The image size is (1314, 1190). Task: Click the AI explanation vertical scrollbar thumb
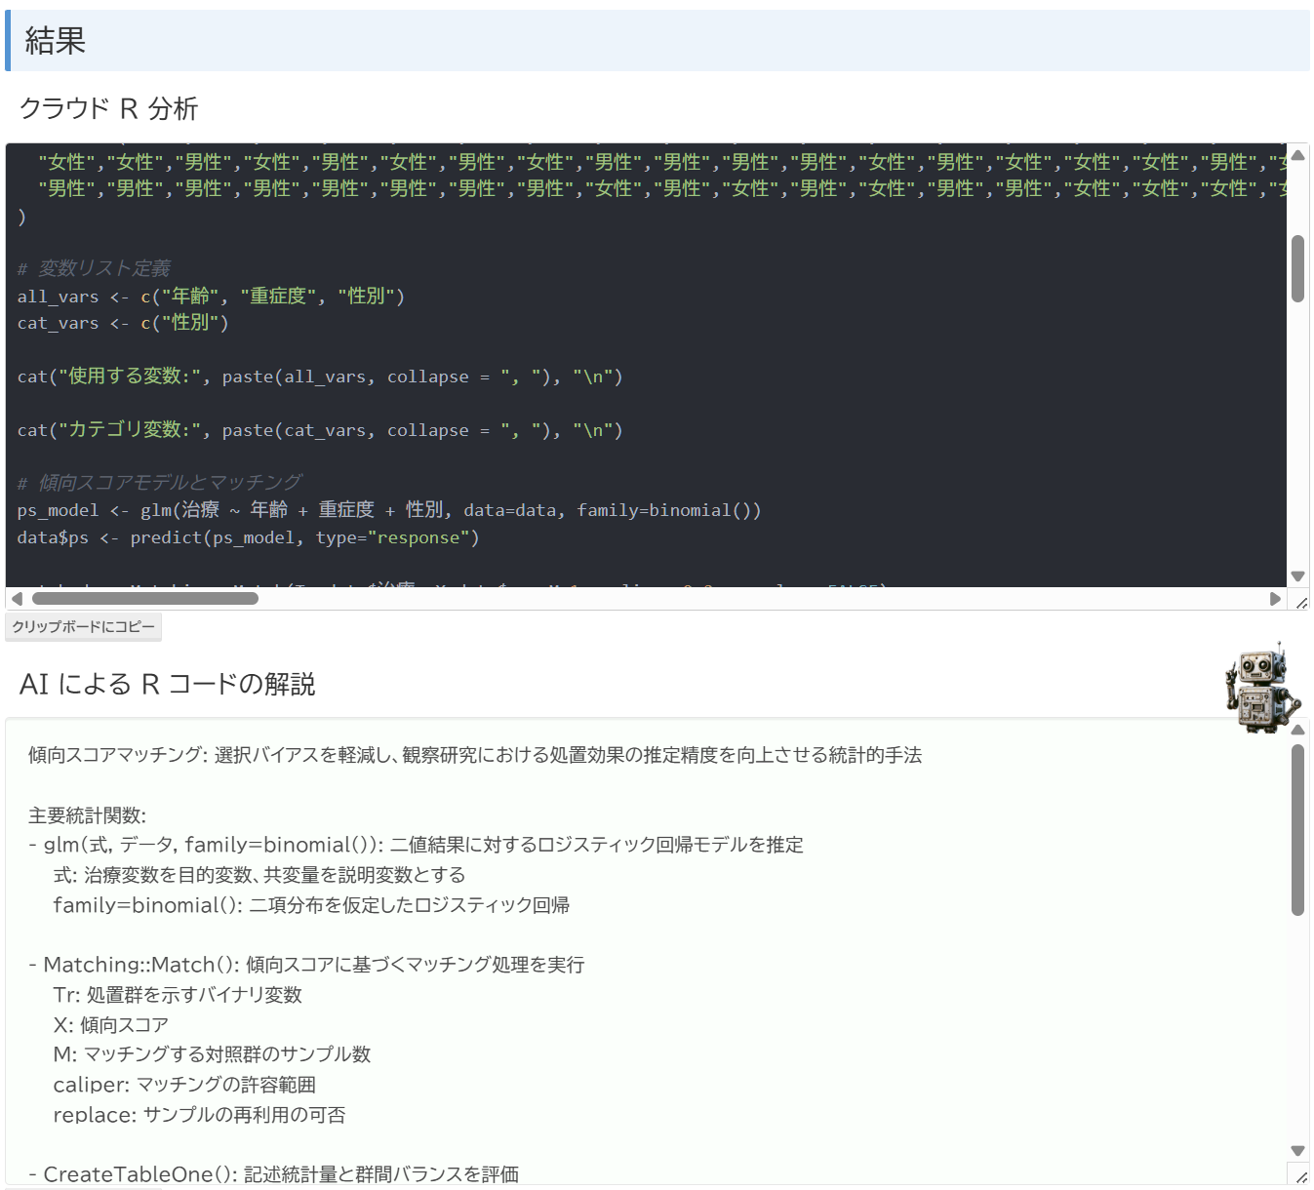tap(1297, 829)
